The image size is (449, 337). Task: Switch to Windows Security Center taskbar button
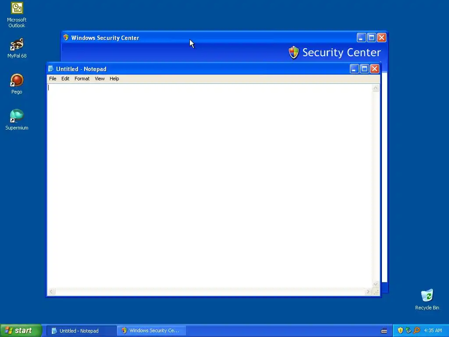[152, 331]
